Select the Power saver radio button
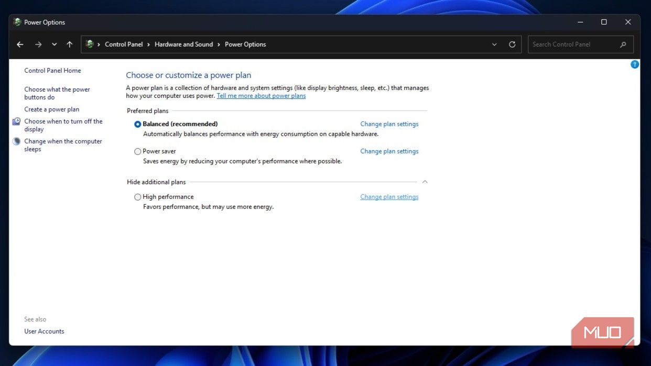 point(137,151)
